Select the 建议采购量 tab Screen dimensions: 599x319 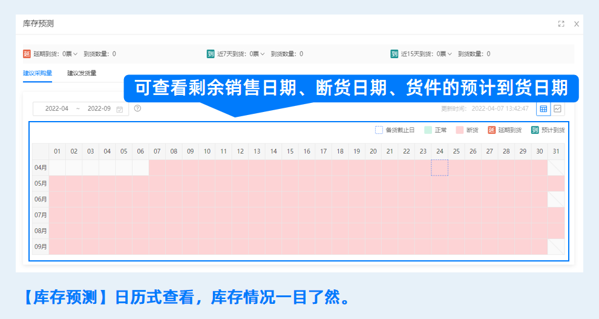38,73
